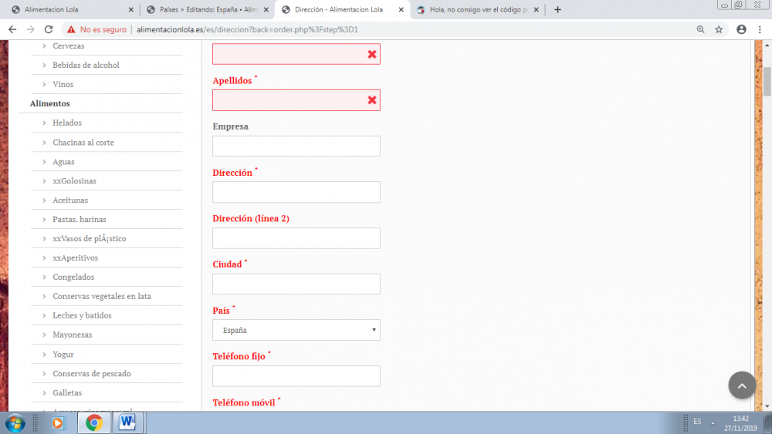Open Microsoft Word from the taskbar
772x434 pixels.
click(127, 422)
